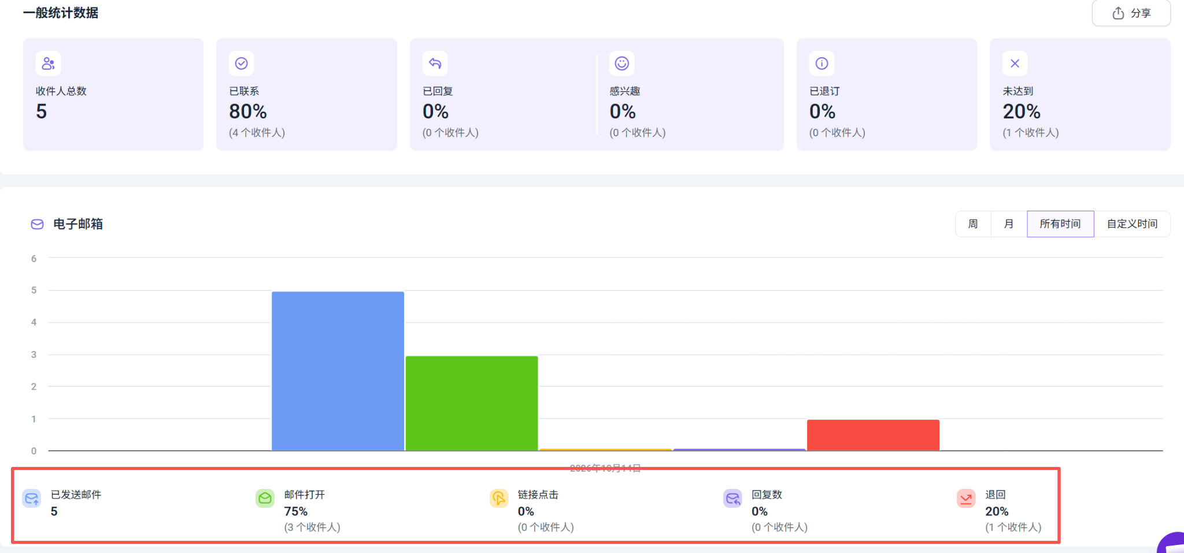The width and height of the screenshot is (1184, 553).
Task: Click the red bounced emails bar
Action: (873, 435)
